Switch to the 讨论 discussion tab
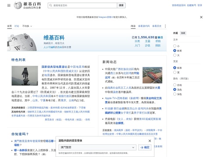The height and width of the screenshot is (157, 210). [x=17, y=26]
